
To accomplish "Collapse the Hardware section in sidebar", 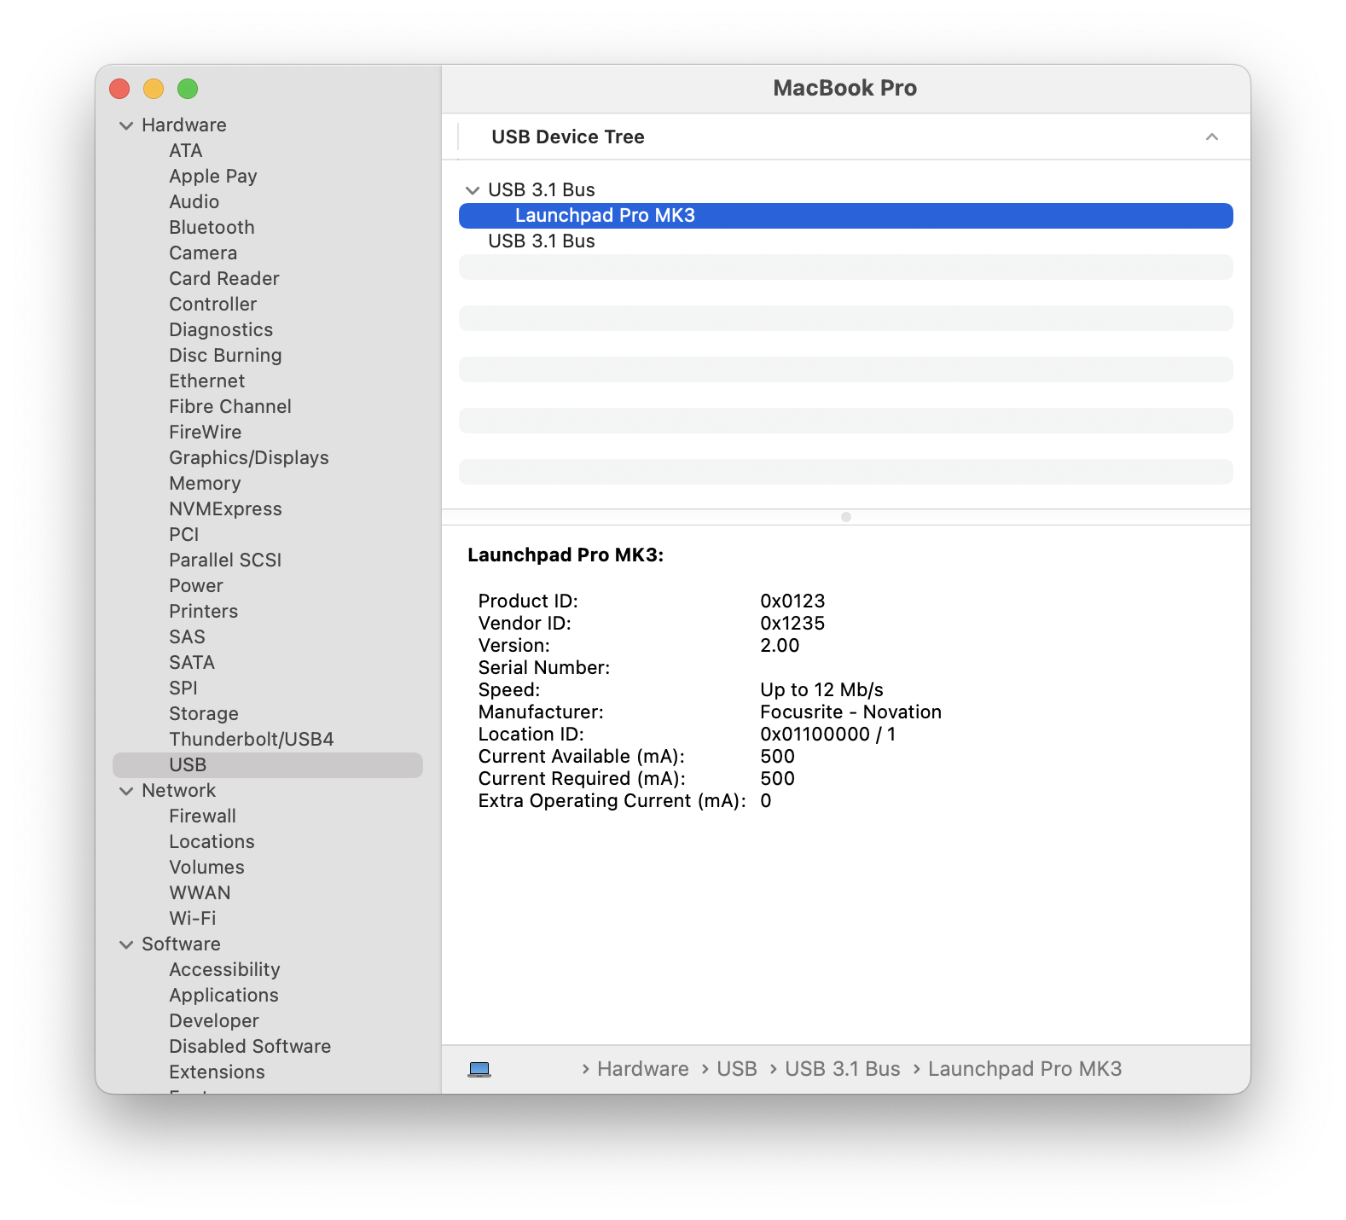I will 126,125.
